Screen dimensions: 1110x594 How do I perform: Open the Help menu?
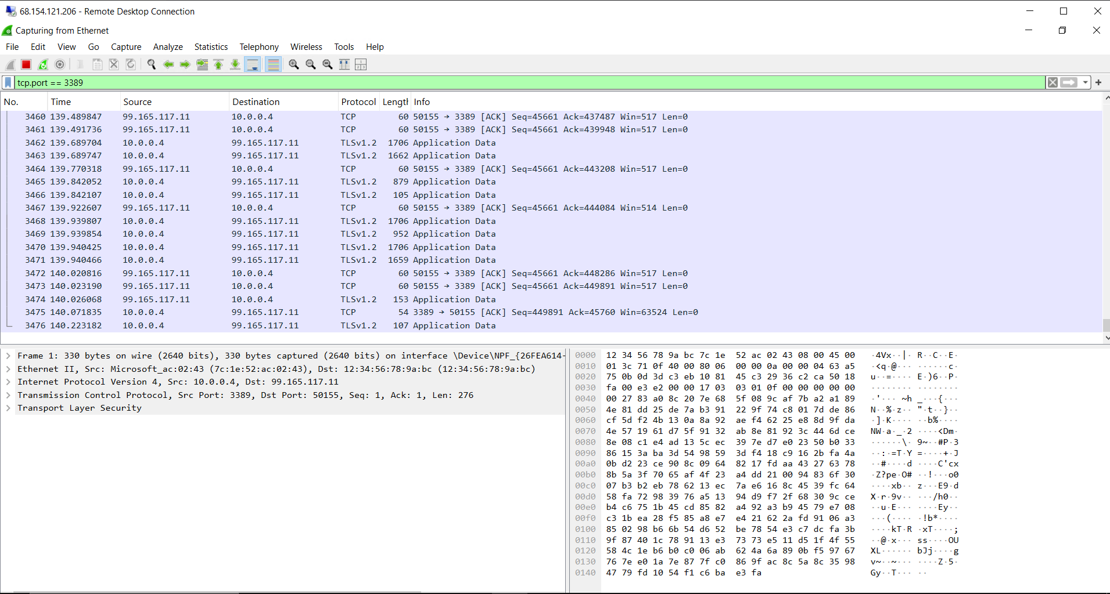pos(375,47)
